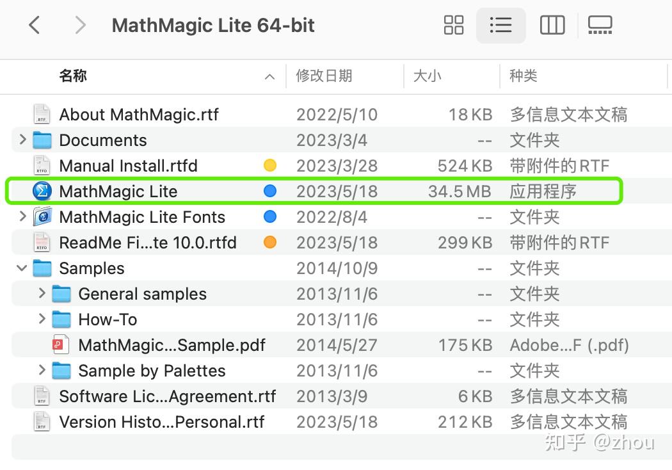The height and width of the screenshot is (470, 672).
Task: Sort by the 大小 column header
Action: (428, 76)
